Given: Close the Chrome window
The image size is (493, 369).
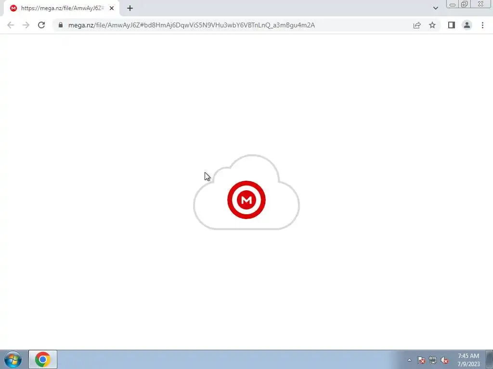Looking at the screenshot, I should tap(481, 4).
